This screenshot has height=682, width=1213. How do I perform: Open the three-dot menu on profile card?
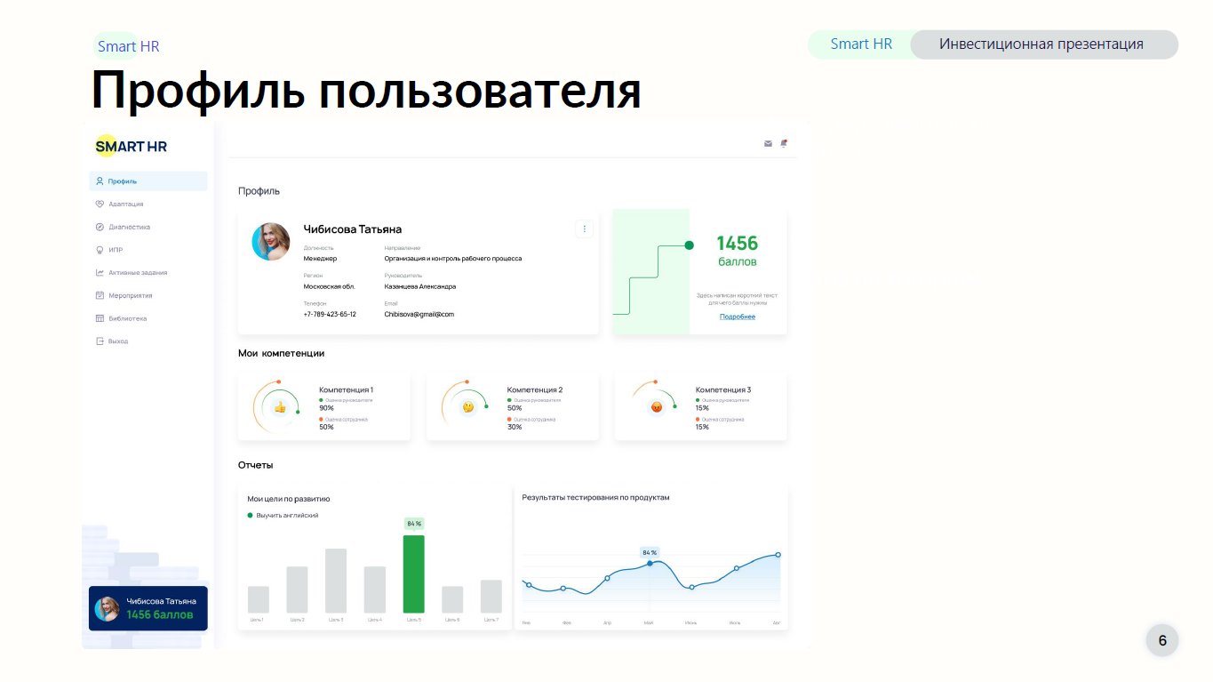(584, 229)
